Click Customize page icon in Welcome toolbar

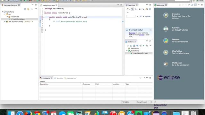pos(195,5)
